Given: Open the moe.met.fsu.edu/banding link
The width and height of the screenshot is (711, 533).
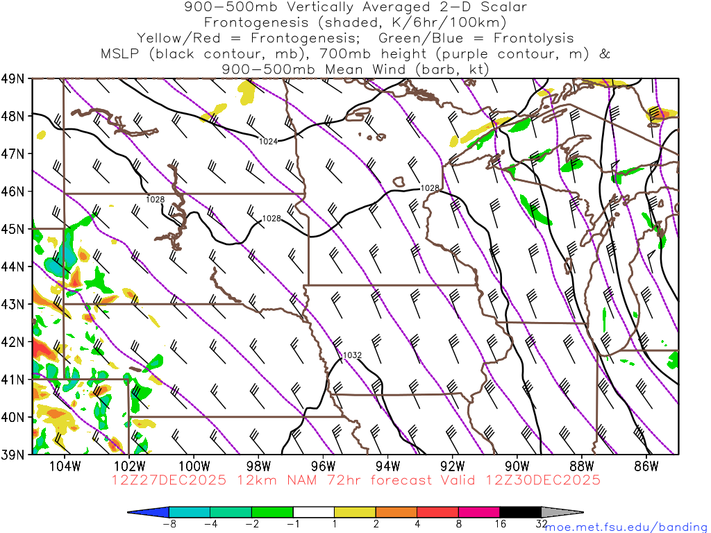Looking at the screenshot, I should coord(626,527).
